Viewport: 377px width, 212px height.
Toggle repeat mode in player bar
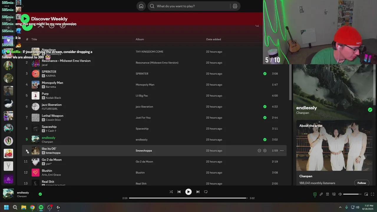click(206, 192)
